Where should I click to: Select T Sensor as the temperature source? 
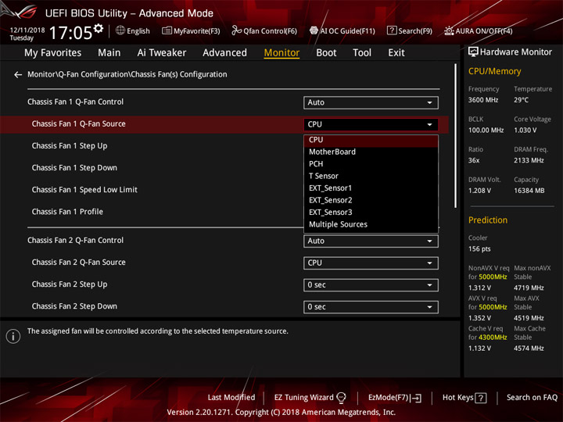pos(371,176)
